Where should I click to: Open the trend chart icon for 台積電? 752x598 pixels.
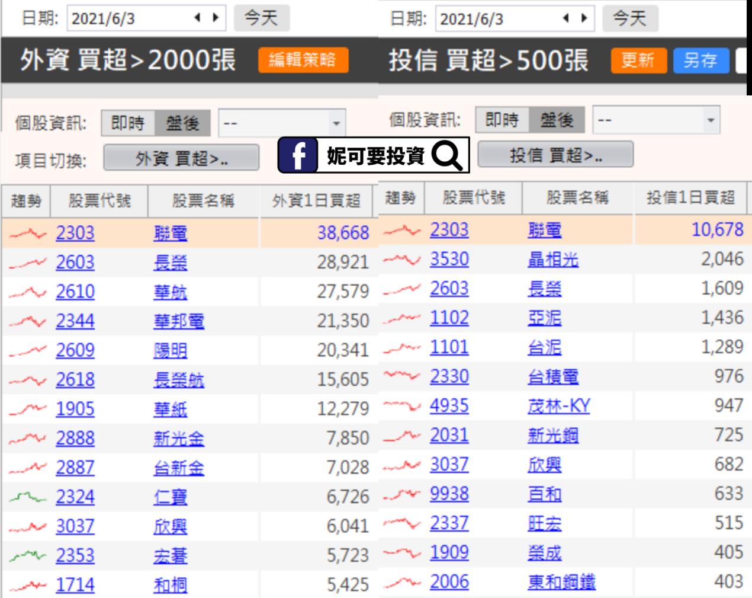pos(401,376)
